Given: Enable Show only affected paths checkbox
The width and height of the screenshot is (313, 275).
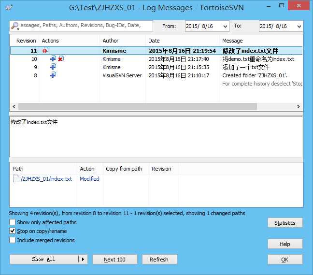Looking at the screenshot, I should [x=12, y=222].
